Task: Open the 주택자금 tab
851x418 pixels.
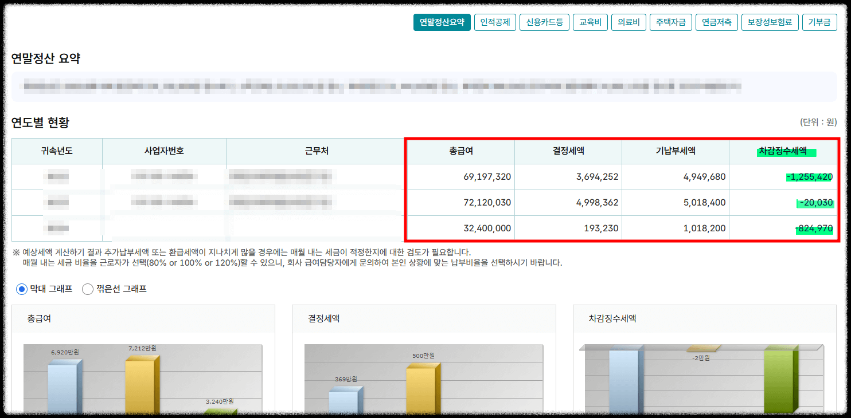Action: (x=671, y=22)
